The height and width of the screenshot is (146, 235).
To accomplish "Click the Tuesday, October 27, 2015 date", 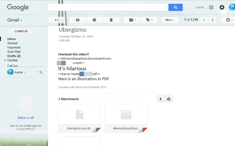I will pos(76,36).
